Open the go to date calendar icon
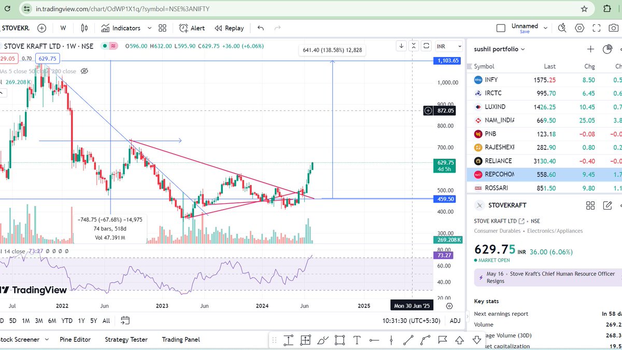The width and height of the screenshot is (622, 350). [x=125, y=320]
